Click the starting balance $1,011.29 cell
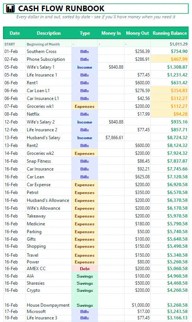The width and height of the screenshot is (192, 322). pos(169,44)
